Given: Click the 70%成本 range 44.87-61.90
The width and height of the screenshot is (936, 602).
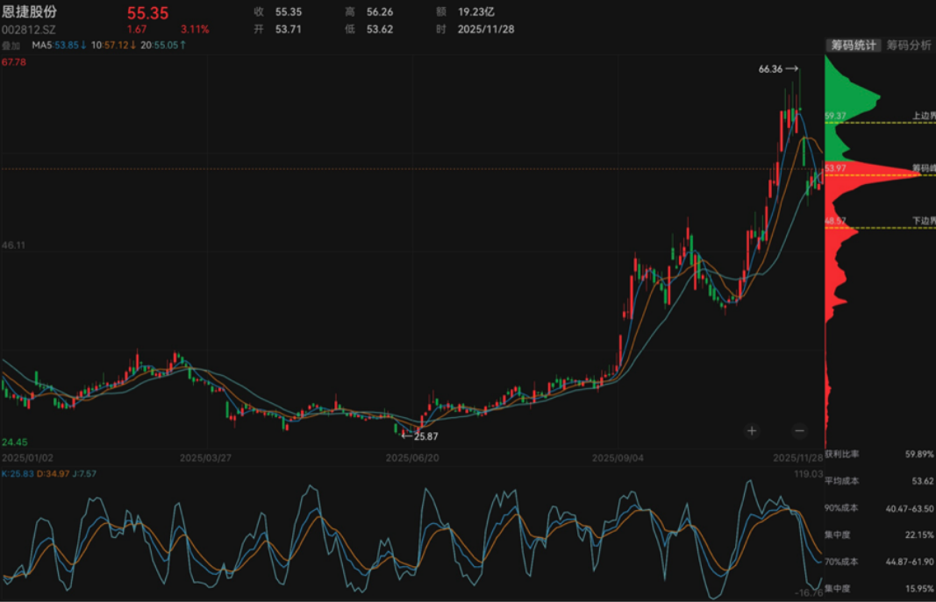Looking at the screenshot, I should pos(910,562).
